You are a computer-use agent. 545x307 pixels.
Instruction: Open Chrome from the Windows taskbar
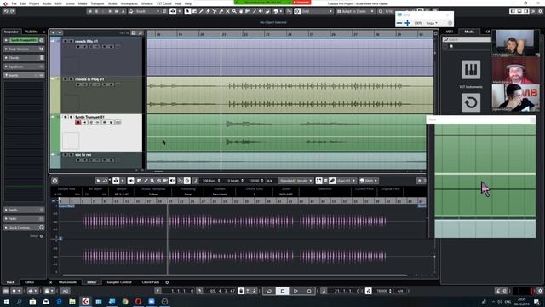125,301
